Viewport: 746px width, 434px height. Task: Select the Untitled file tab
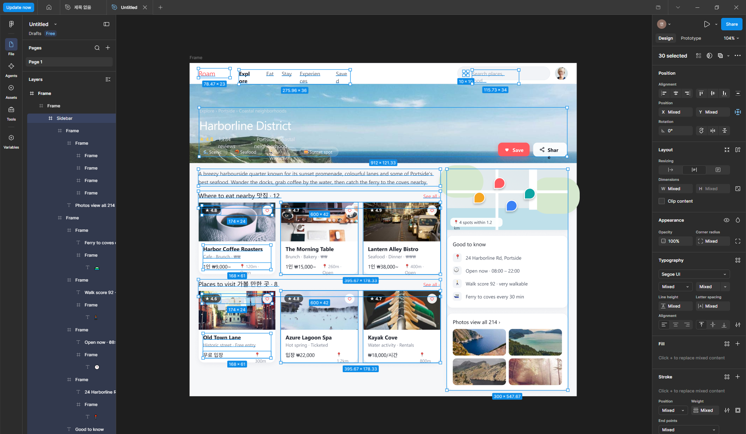(129, 7)
